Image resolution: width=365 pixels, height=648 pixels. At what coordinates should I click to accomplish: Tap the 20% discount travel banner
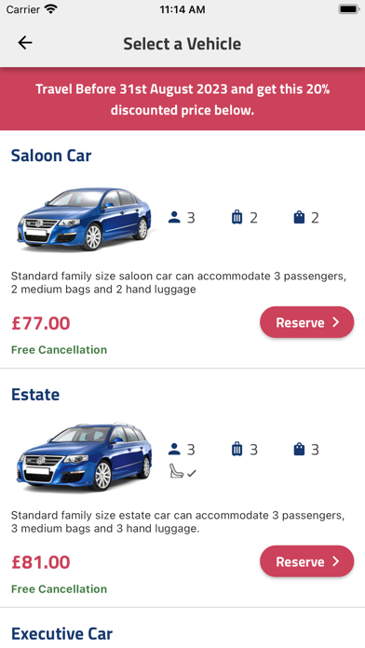pos(182,100)
